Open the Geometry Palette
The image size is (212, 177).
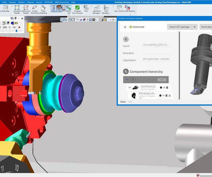[17, 9]
